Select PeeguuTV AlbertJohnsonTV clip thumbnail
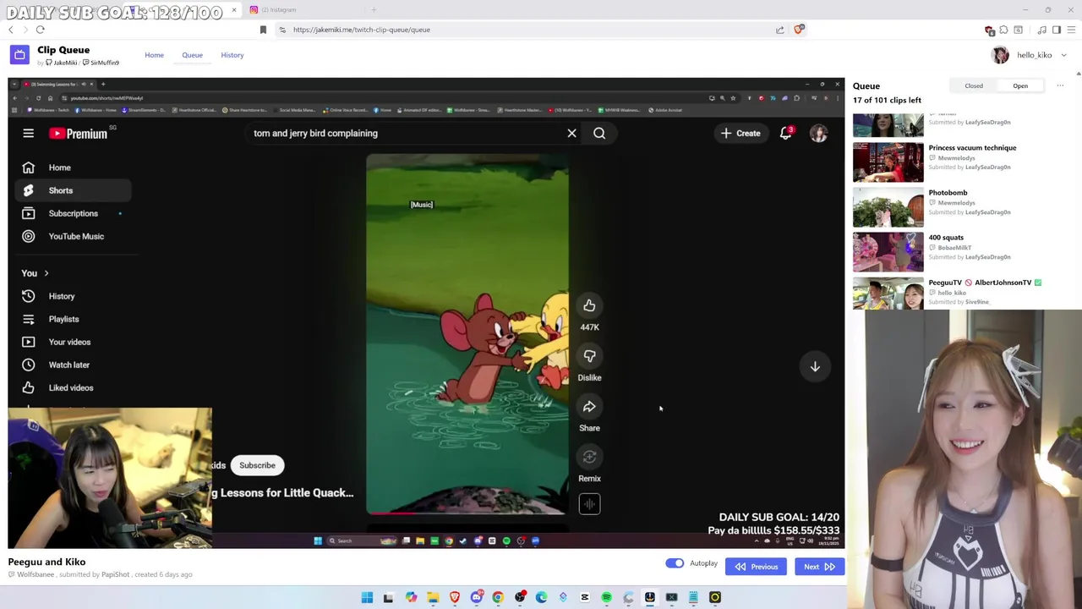The width and height of the screenshot is (1082, 609). [888, 293]
